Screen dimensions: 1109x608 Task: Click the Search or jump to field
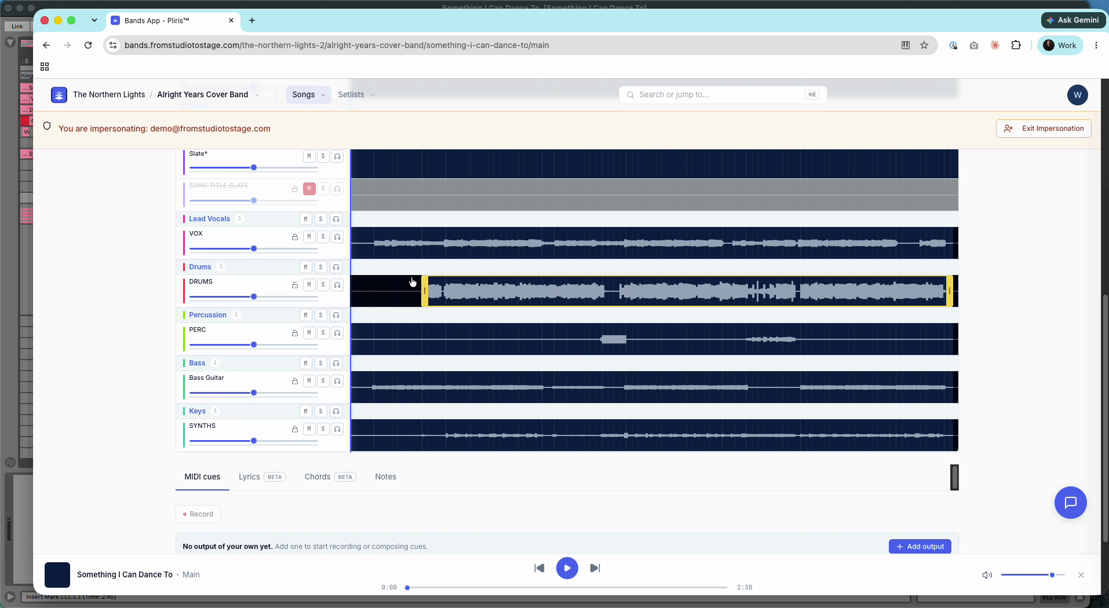(723, 95)
